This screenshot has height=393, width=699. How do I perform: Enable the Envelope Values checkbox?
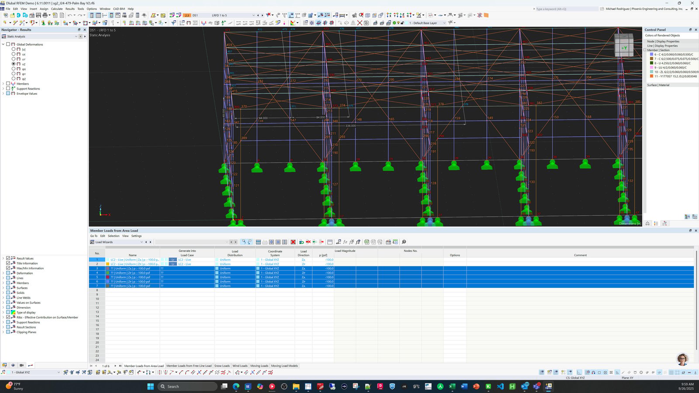[8, 93]
